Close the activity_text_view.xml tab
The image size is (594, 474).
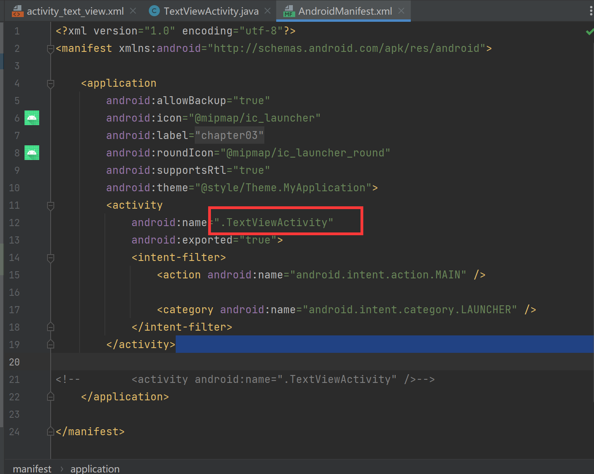tap(133, 11)
